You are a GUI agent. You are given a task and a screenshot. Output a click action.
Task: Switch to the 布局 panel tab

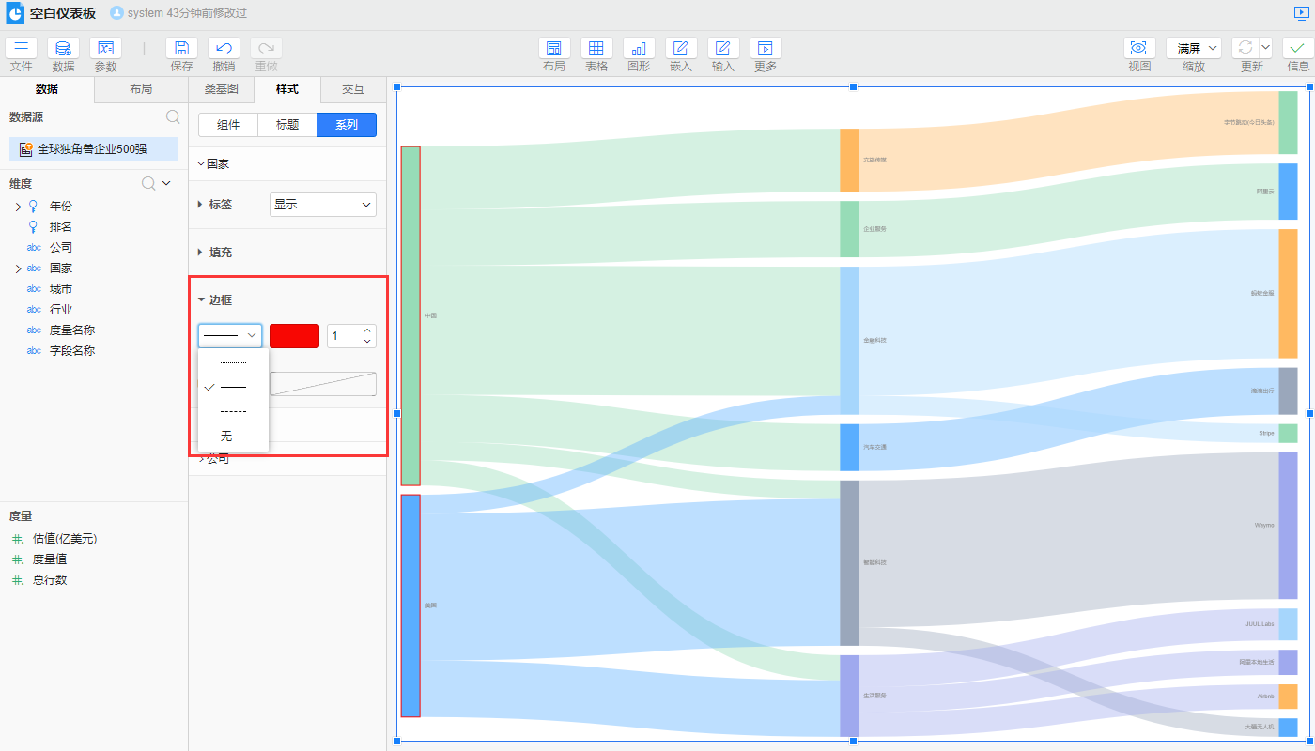[x=141, y=89]
